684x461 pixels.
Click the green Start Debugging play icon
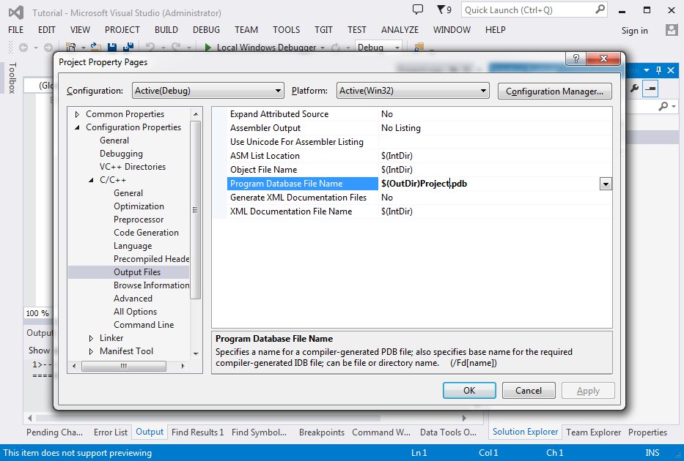click(x=208, y=48)
